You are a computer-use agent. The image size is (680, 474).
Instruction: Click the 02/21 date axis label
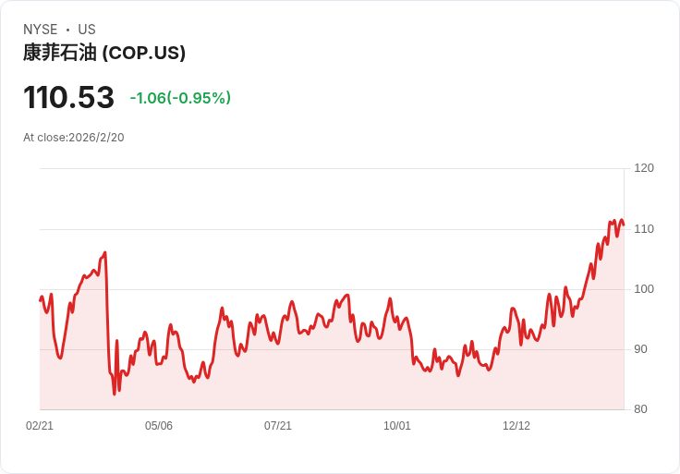point(40,426)
